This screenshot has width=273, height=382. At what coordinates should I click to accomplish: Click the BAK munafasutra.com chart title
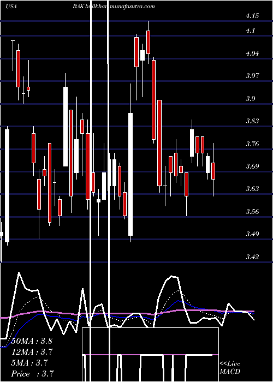click(x=114, y=7)
